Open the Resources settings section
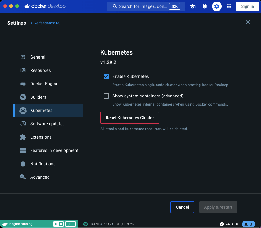The width and height of the screenshot is (261, 228). (x=48, y=70)
